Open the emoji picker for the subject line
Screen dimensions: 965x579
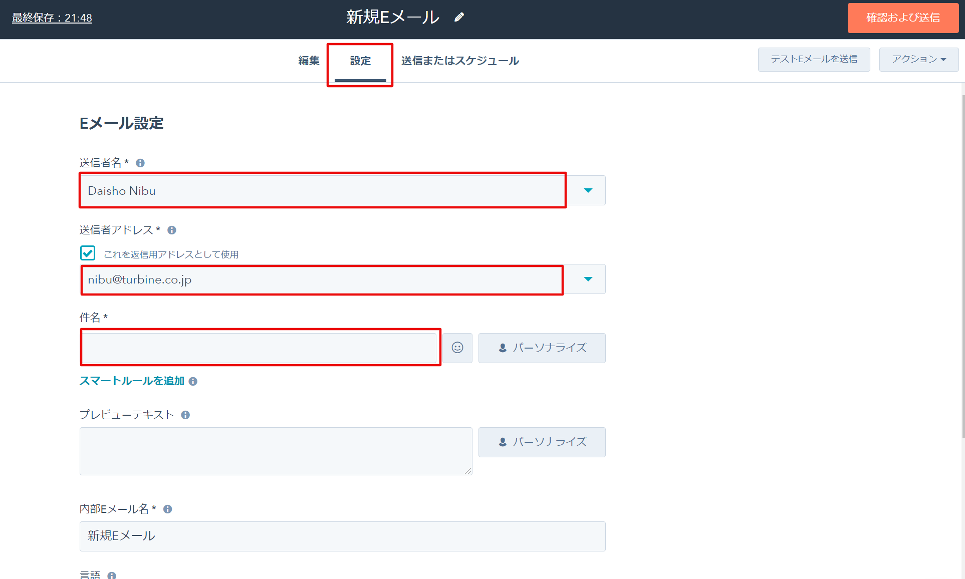click(457, 348)
